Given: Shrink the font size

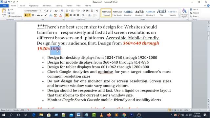Looking at the screenshot, I should point(51,11).
